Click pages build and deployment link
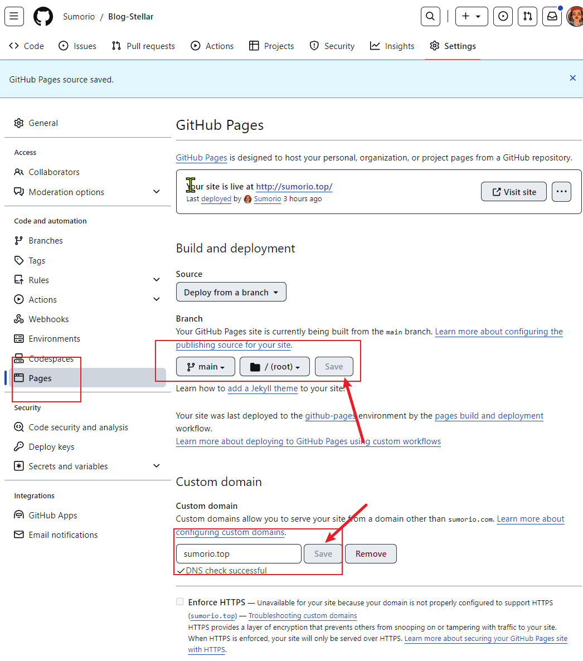The height and width of the screenshot is (661, 583). 489,416
